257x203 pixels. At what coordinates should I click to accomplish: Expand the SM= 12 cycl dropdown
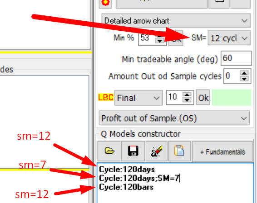tap(229, 38)
